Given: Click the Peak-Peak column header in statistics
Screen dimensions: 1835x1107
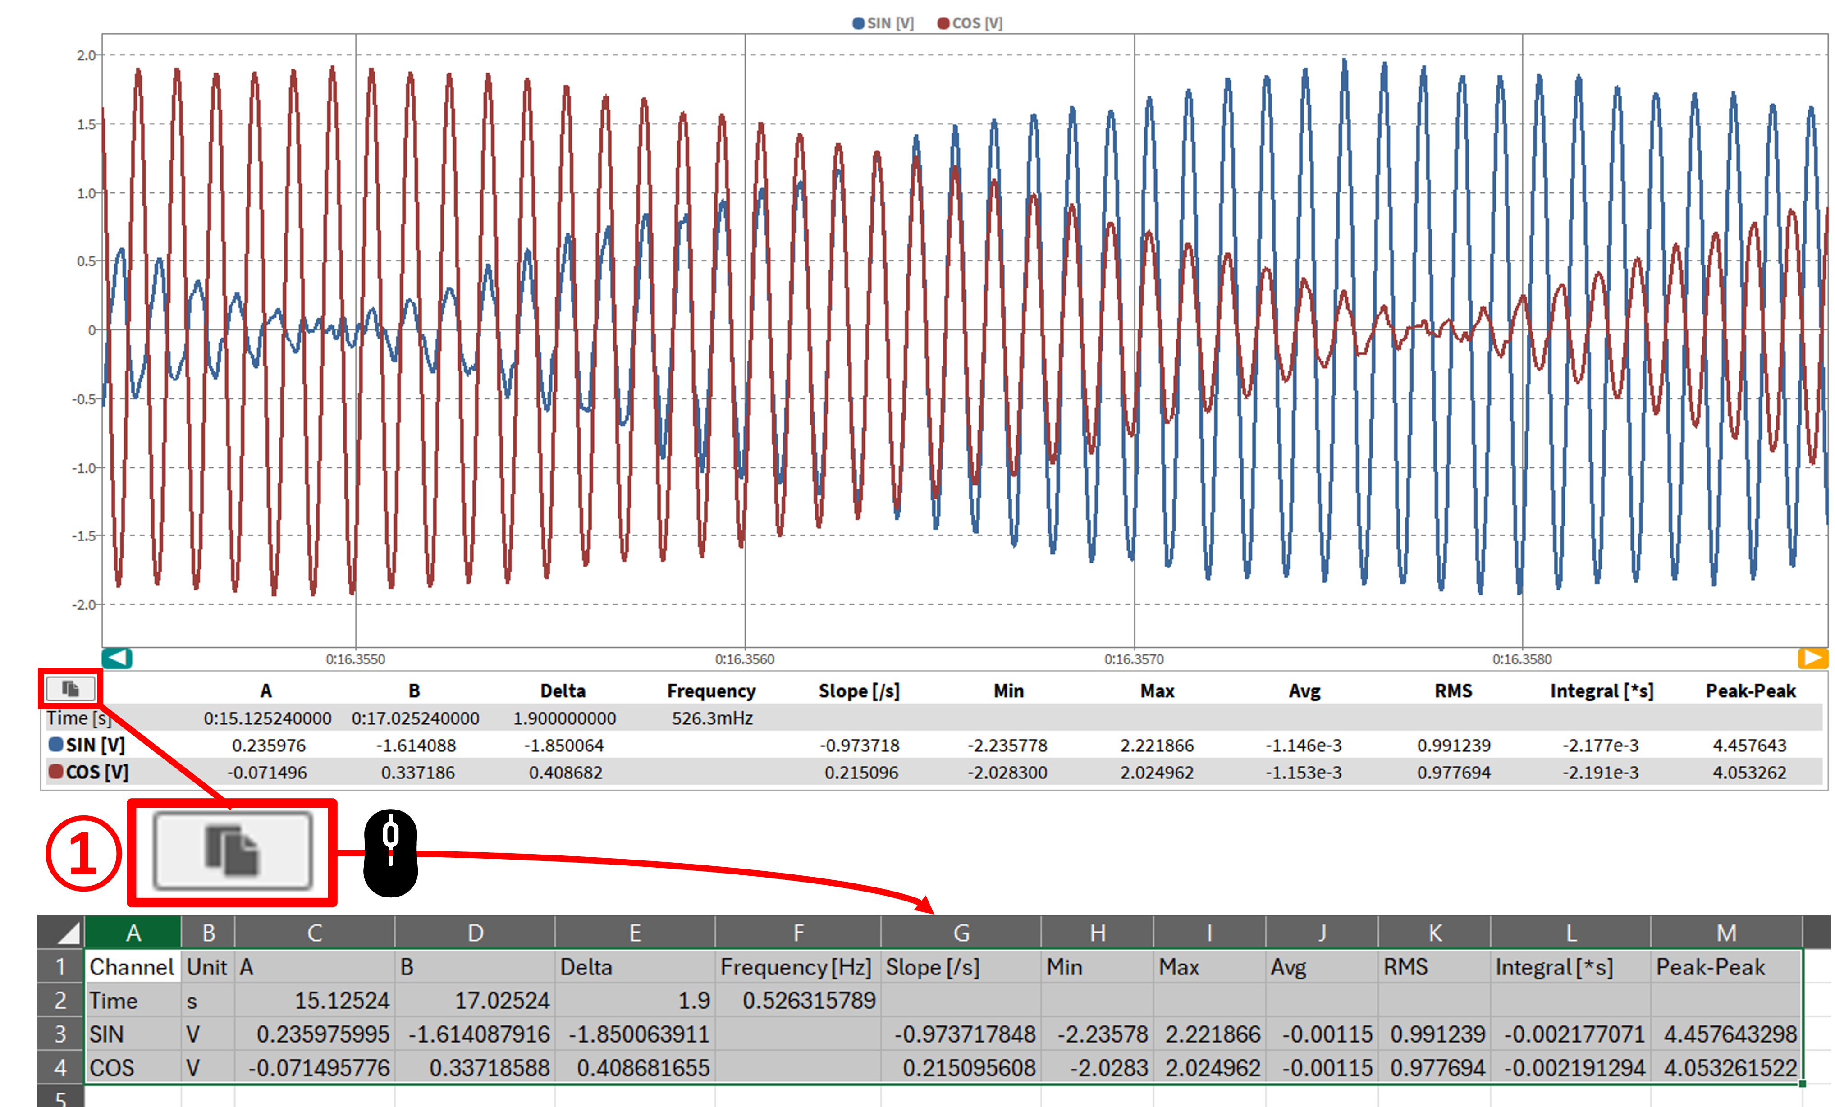Looking at the screenshot, I should click(1750, 691).
